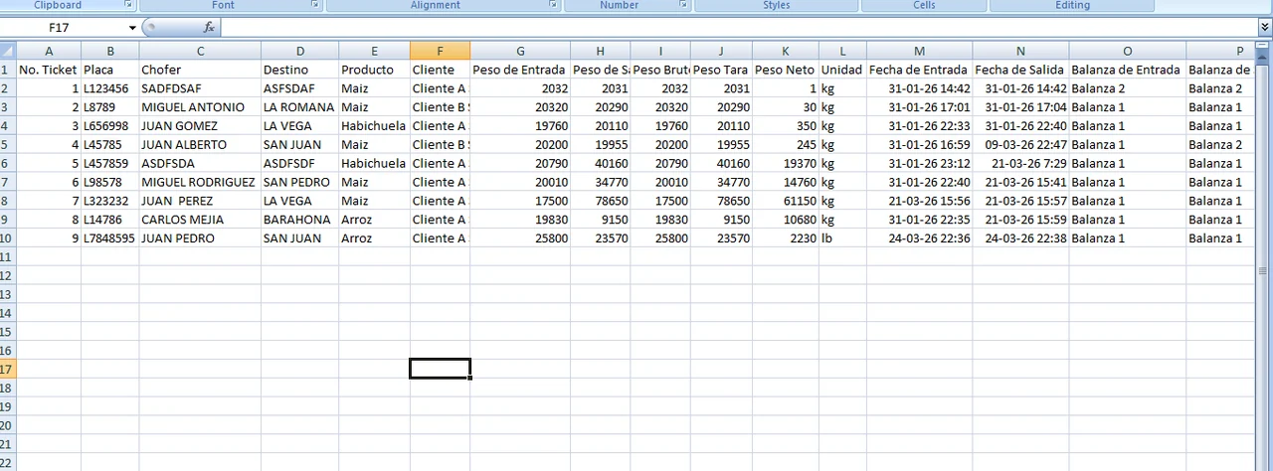Select the 'Fecha de Entrada' header cell
Screen dimensions: 1273x471
pos(919,70)
